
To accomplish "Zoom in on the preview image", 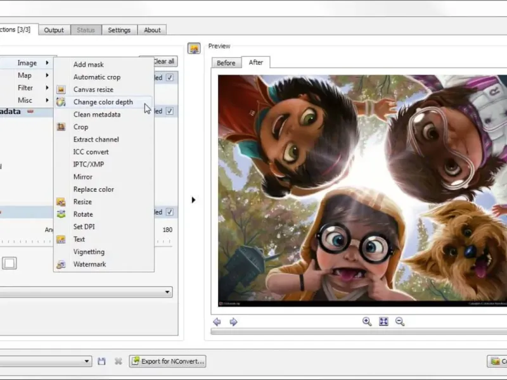I will point(367,322).
